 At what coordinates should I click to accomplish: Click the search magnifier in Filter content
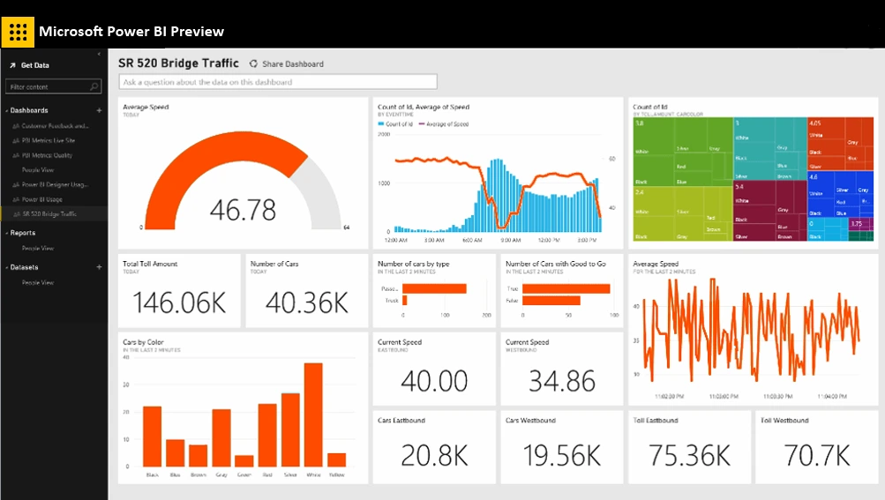pyautogui.click(x=94, y=87)
